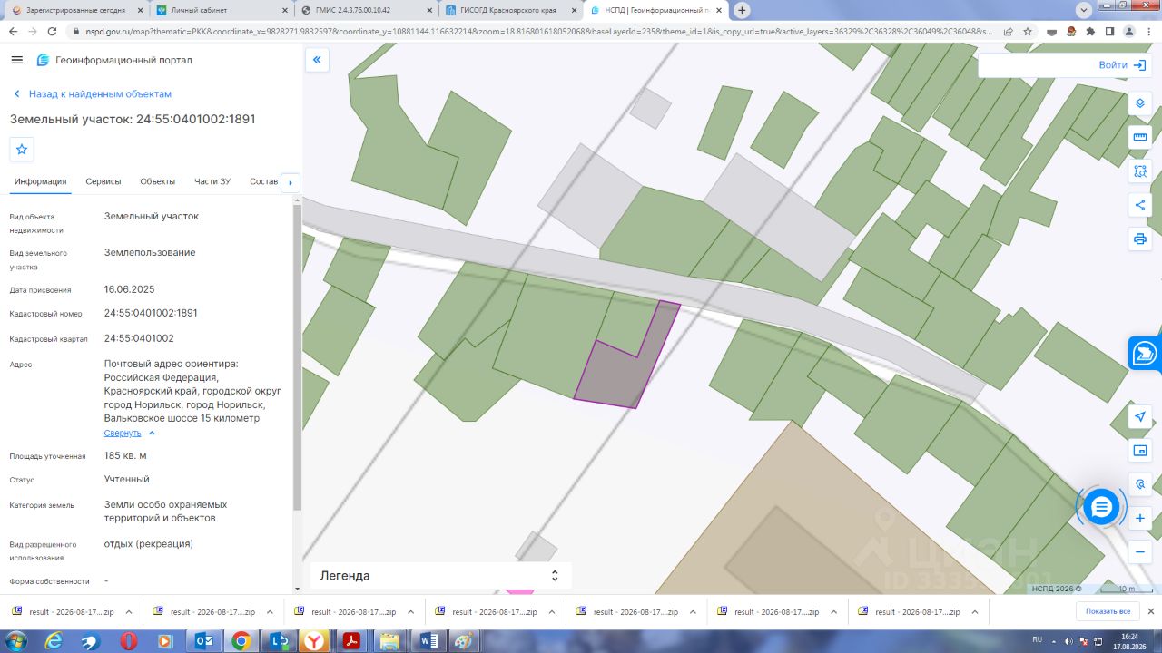This screenshot has height=653, width=1162.
Task: Expand the Легенда panel
Action: point(441,575)
